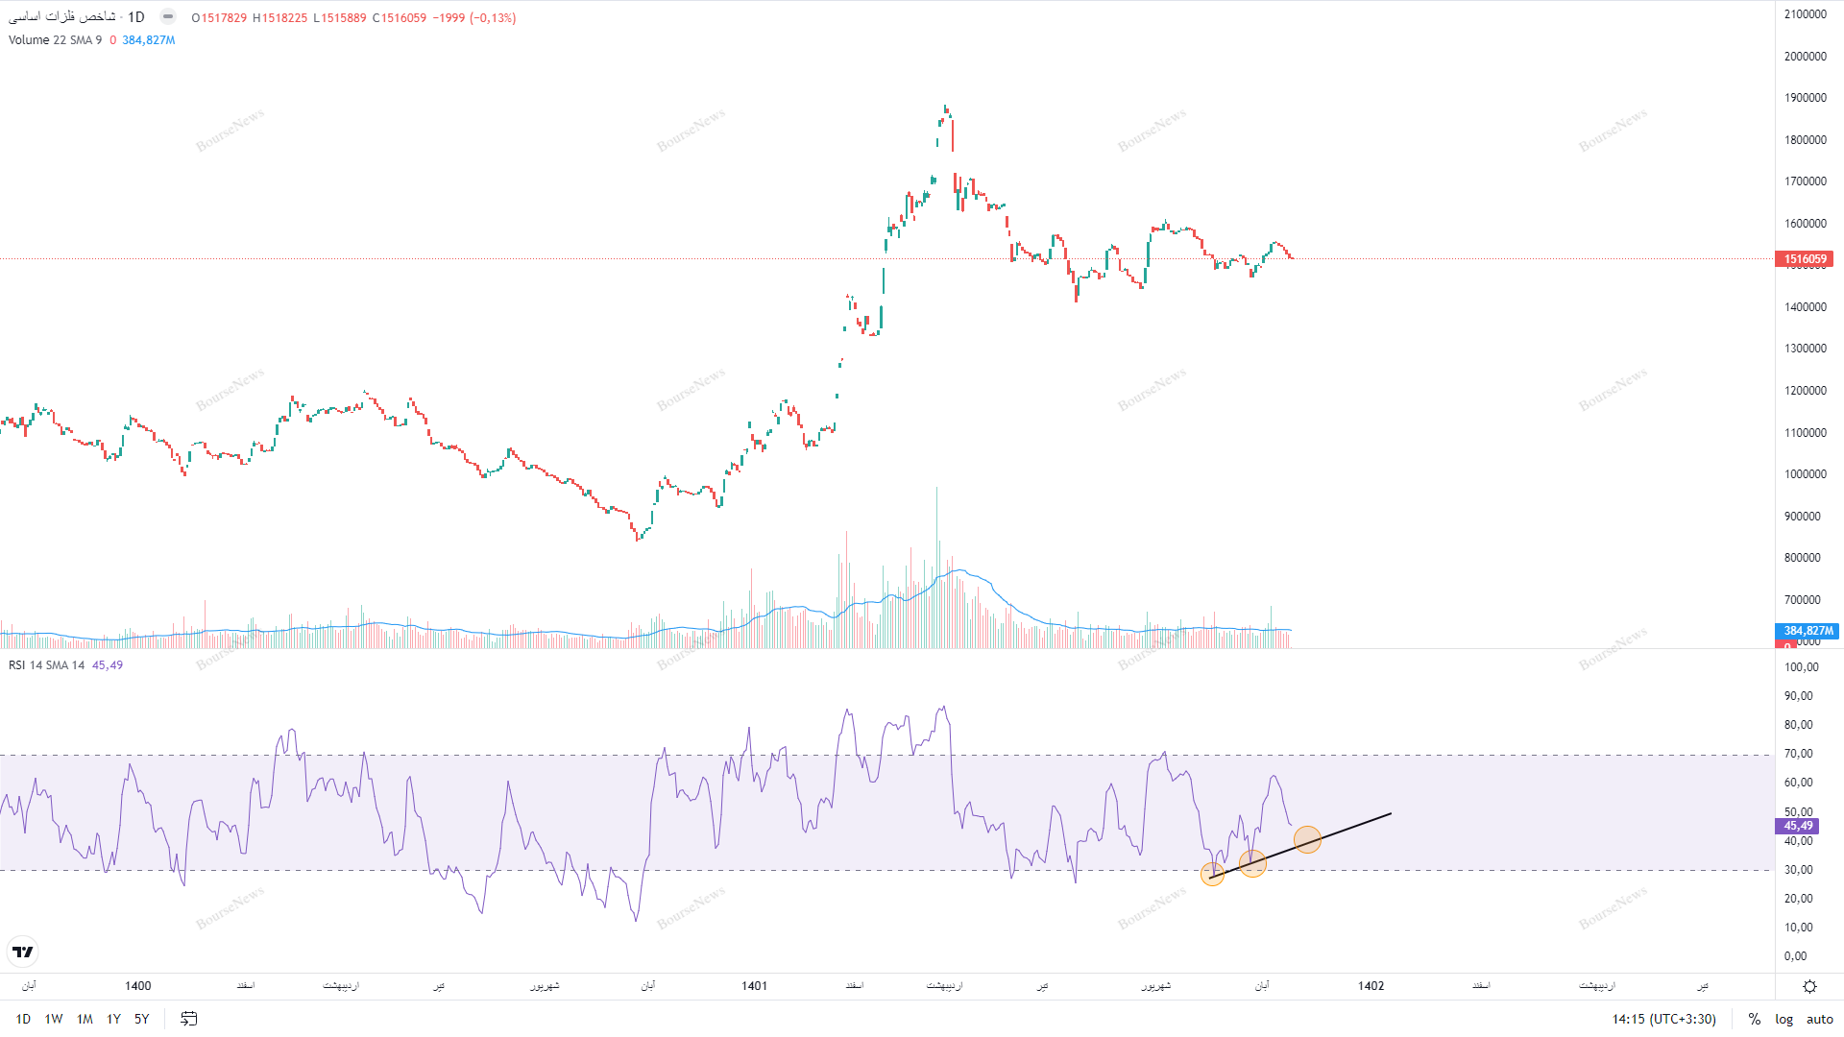This screenshot has width=1844, height=1037.
Task: Toggle percent scale mode
Action: pos(1754,1019)
